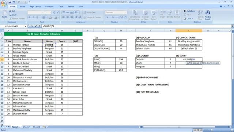The height and width of the screenshot is (132, 234).
Task: Toggle Underline formatting
Action: point(37,18)
